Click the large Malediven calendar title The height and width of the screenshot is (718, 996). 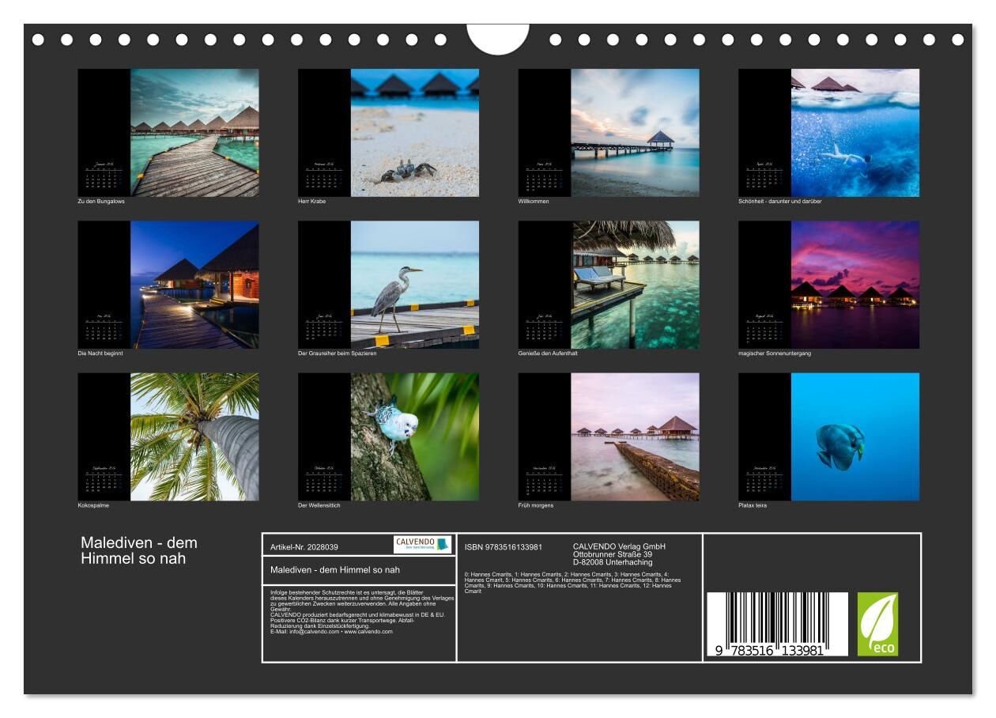point(139,551)
